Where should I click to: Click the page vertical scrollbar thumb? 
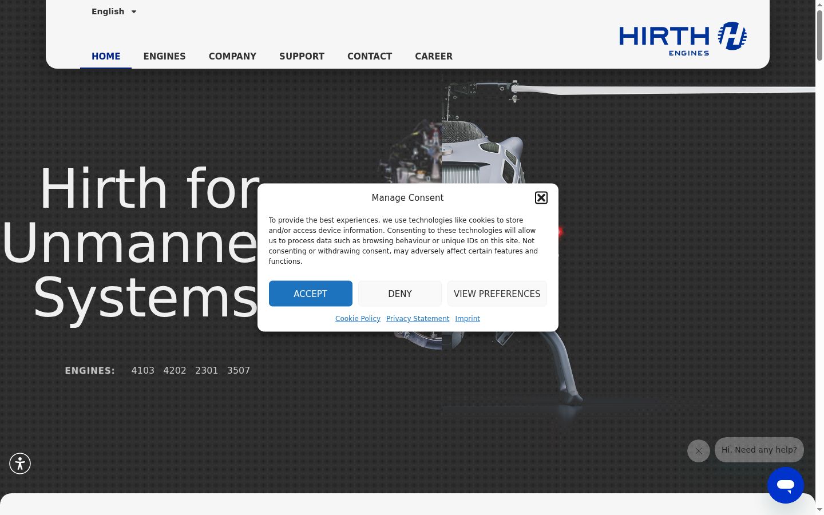pyautogui.click(x=819, y=34)
